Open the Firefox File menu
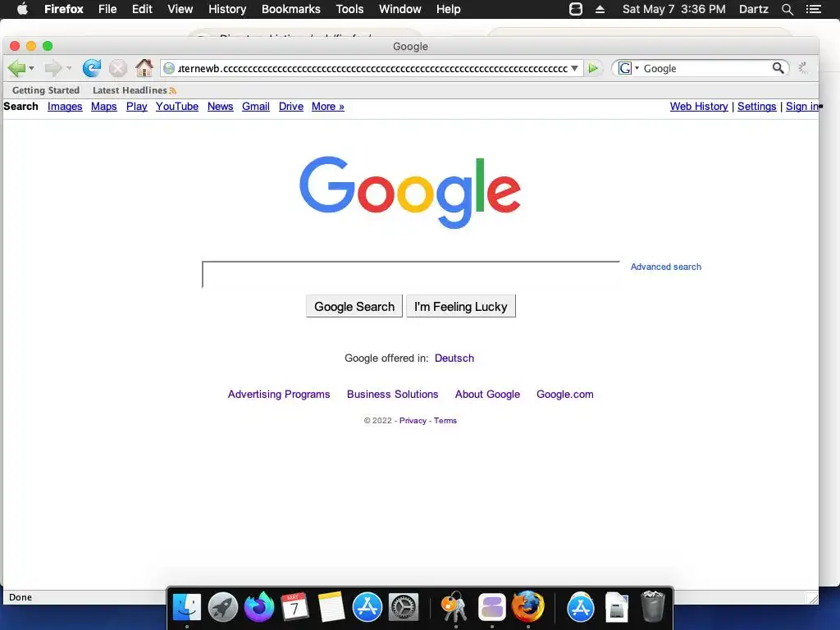 click(107, 9)
